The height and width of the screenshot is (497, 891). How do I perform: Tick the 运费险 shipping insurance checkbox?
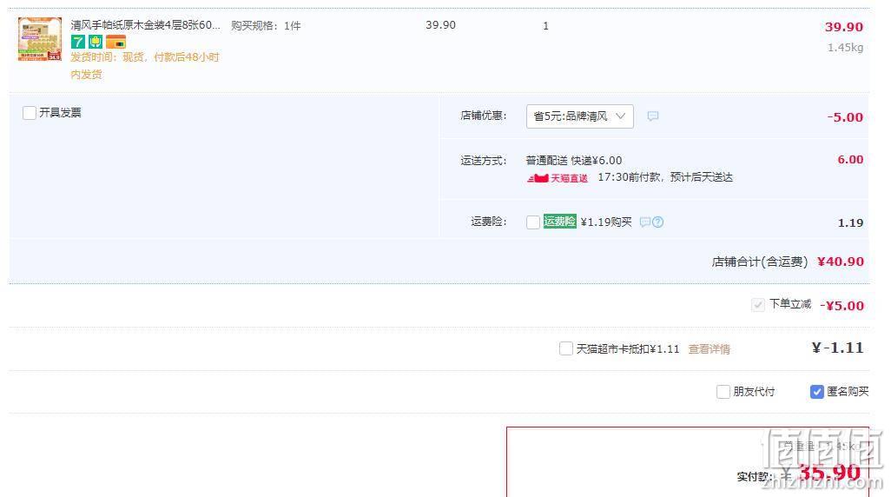pyautogui.click(x=533, y=222)
